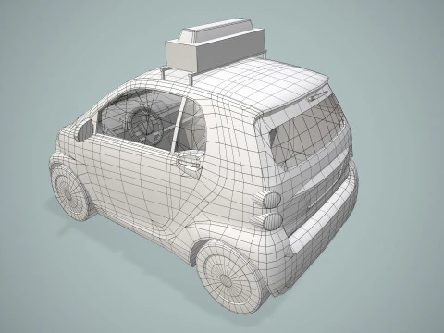The image size is (444, 333).
Task: Select the side mirror near the windshield
Action: click(84, 129)
